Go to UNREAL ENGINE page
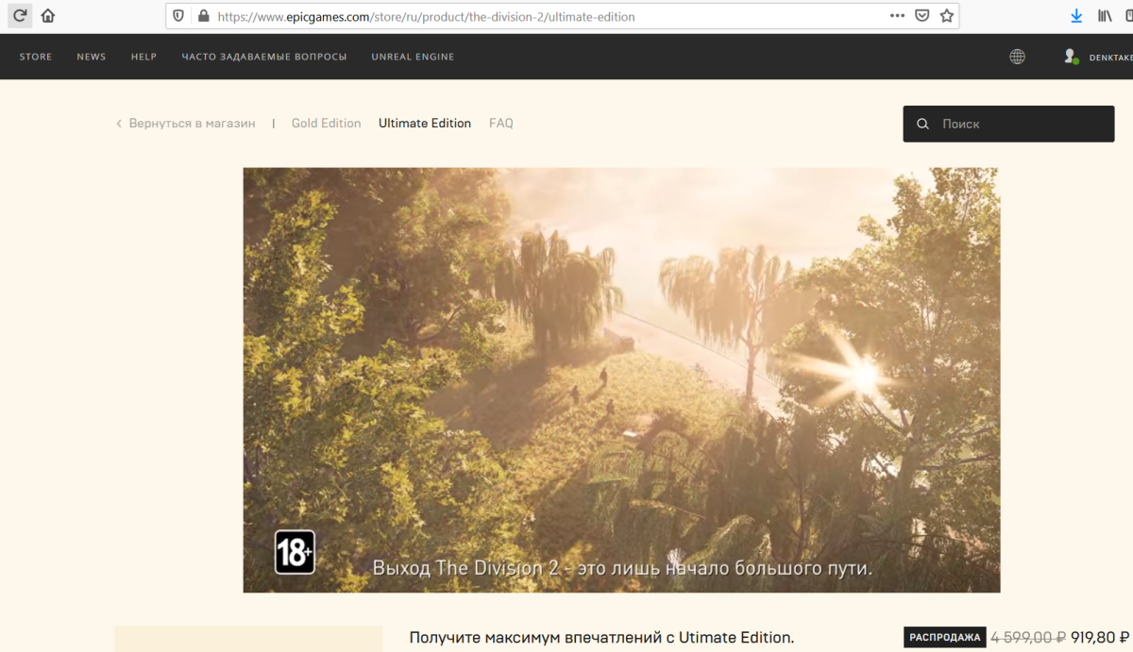The image size is (1133, 652). pyautogui.click(x=413, y=57)
